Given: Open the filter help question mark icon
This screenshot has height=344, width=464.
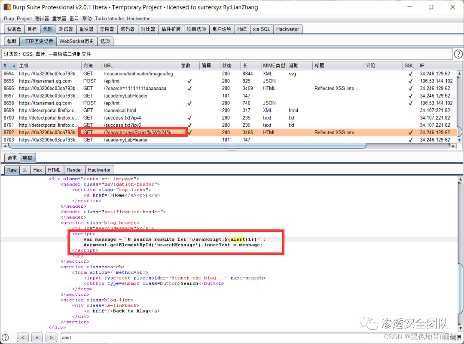Looking at the screenshot, I should click(x=458, y=54).
